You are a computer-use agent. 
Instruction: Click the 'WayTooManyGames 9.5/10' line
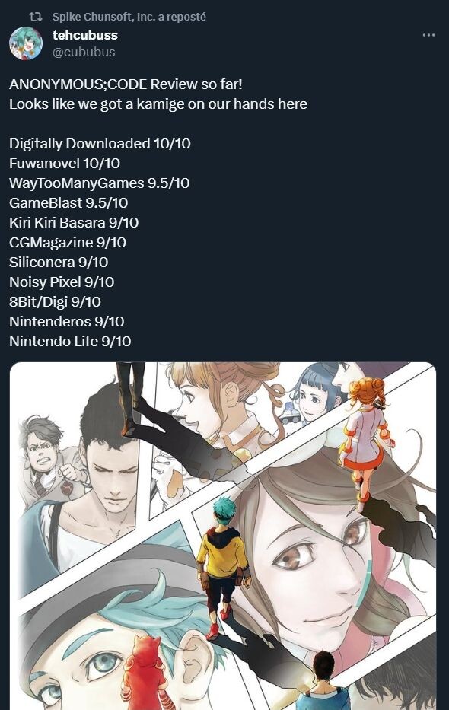coord(100,183)
